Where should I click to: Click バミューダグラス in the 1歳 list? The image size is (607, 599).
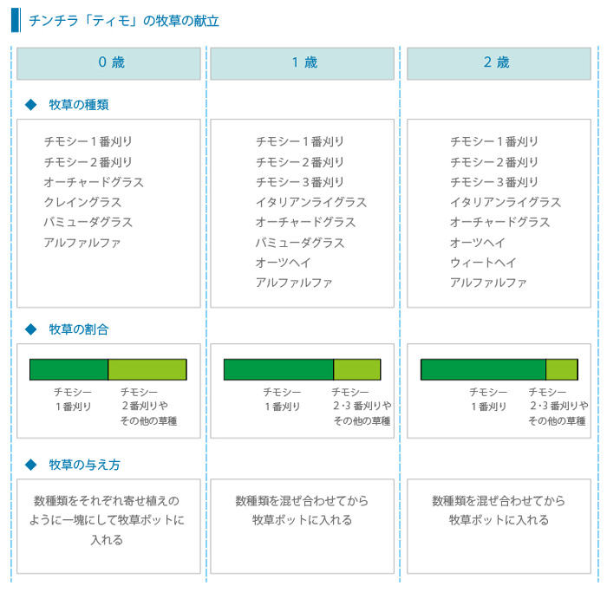[299, 242]
